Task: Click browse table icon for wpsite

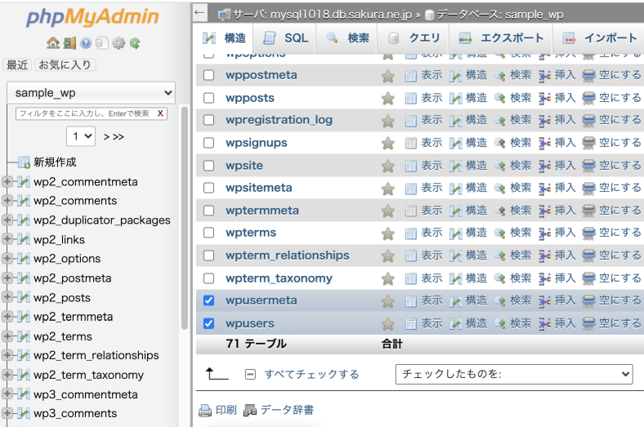Action: tap(411, 166)
